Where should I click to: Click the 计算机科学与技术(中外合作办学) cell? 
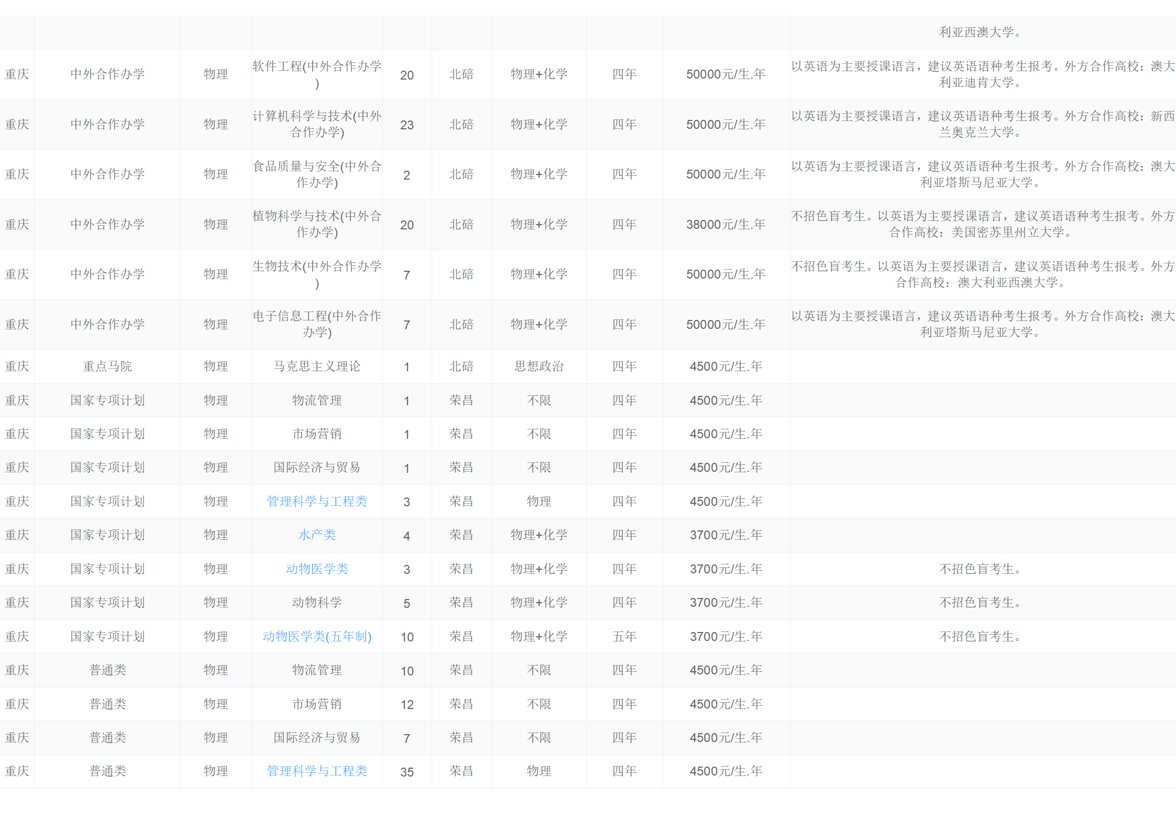(317, 124)
